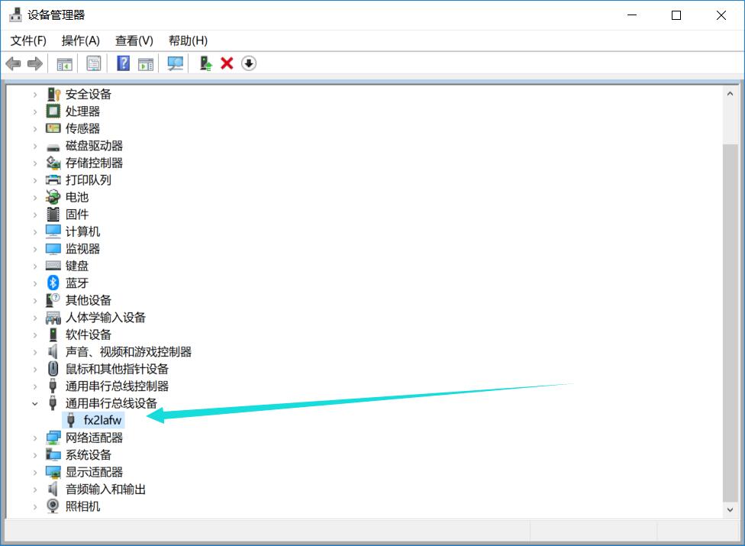This screenshot has width=745, height=546.
Task: Expand the 软件设备 node
Action: 34,335
